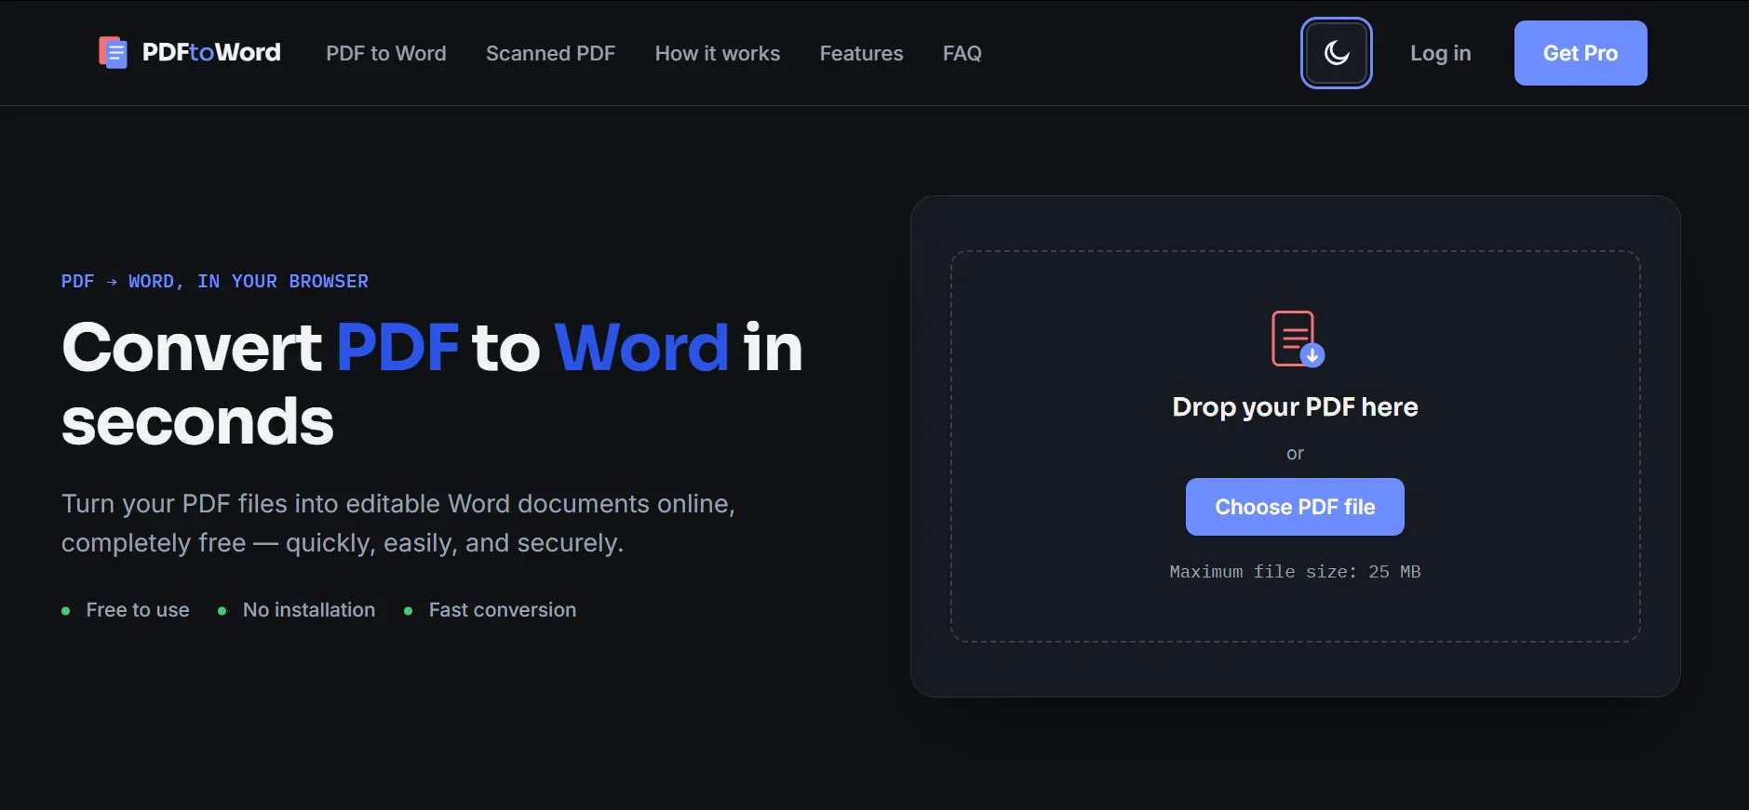Screen dimensions: 1749x810
Task: Click the Turn your PDF files description
Action: tap(398, 523)
